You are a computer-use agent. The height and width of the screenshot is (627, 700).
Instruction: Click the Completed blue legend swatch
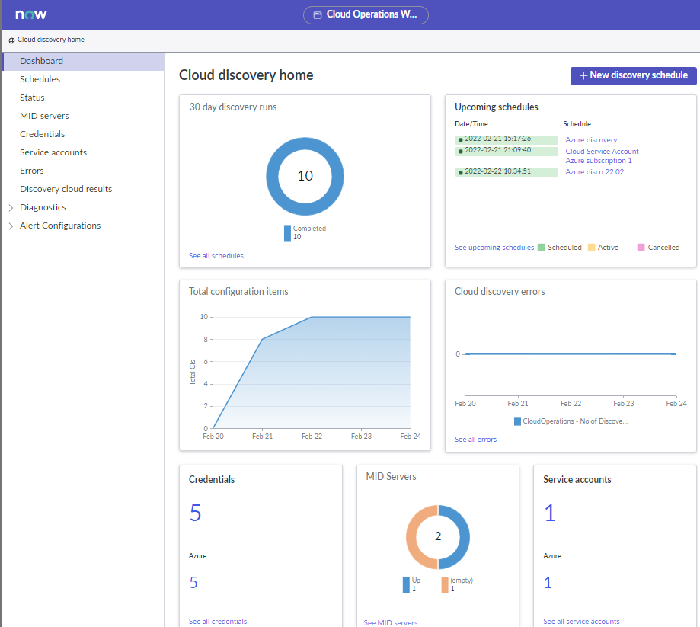[x=287, y=232]
